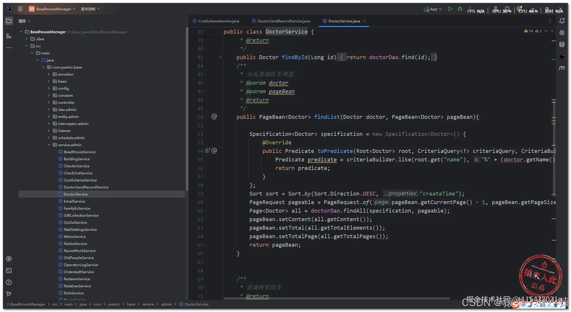Click the @Override annotation on line 53
The image size is (571, 312).
coord(277,143)
